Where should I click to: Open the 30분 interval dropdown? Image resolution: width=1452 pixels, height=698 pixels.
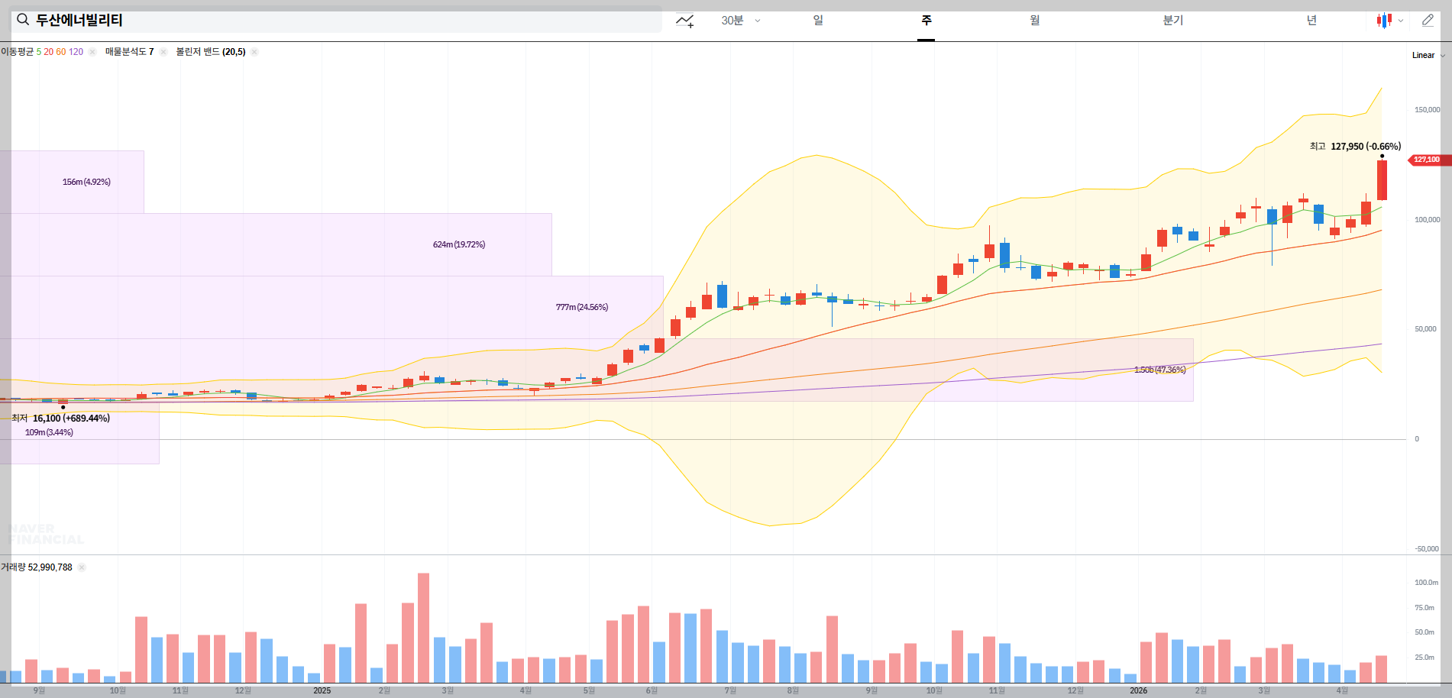pos(741,21)
